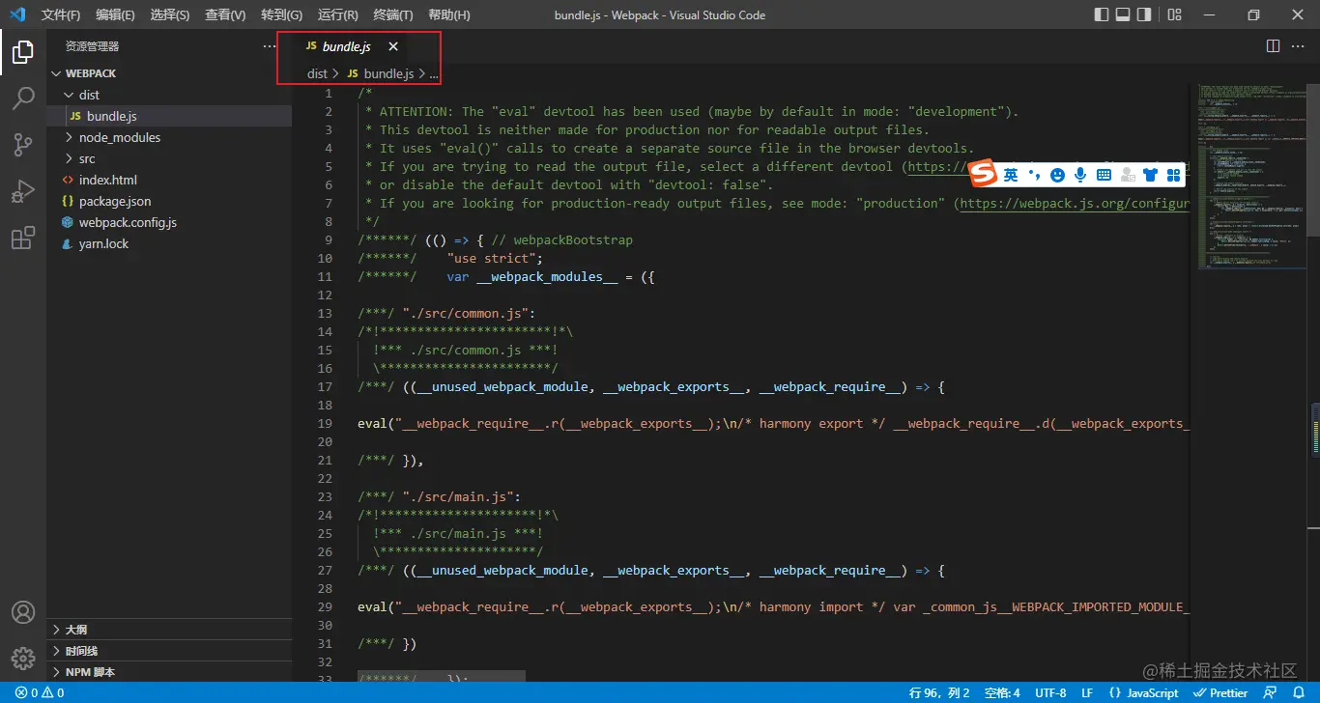Expand the 时间线 timeline section

pos(169,651)
